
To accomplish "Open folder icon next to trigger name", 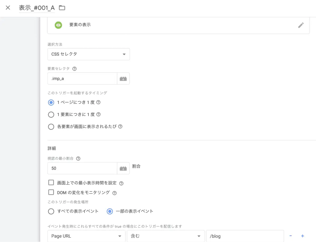I will click(x=62, y=8).
